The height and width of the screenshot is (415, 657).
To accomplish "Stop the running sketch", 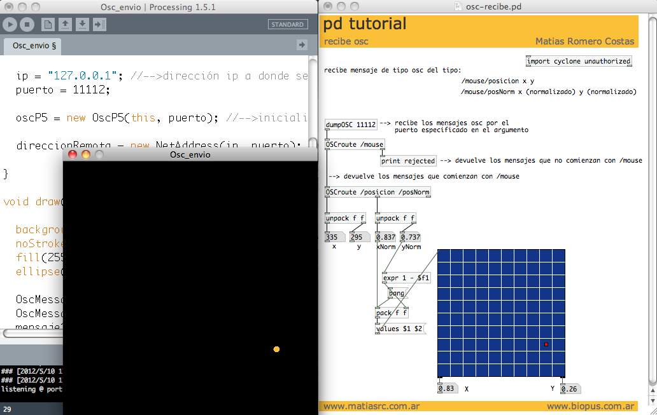I will [27, 24].
